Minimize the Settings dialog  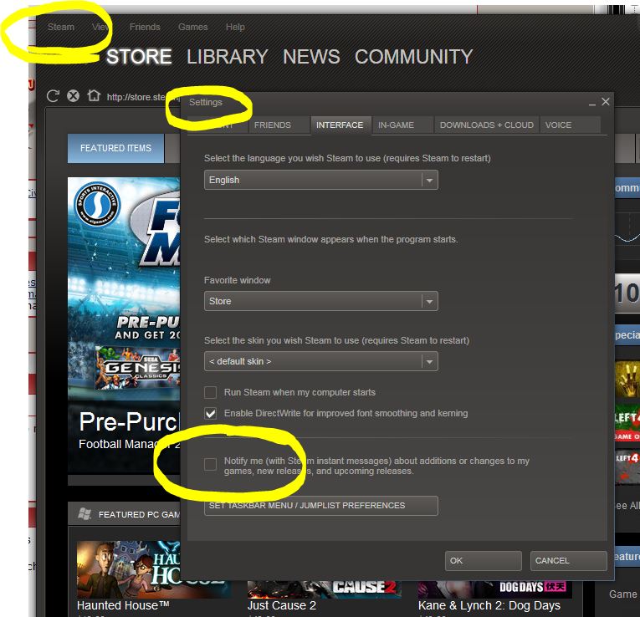click(591, 104)
